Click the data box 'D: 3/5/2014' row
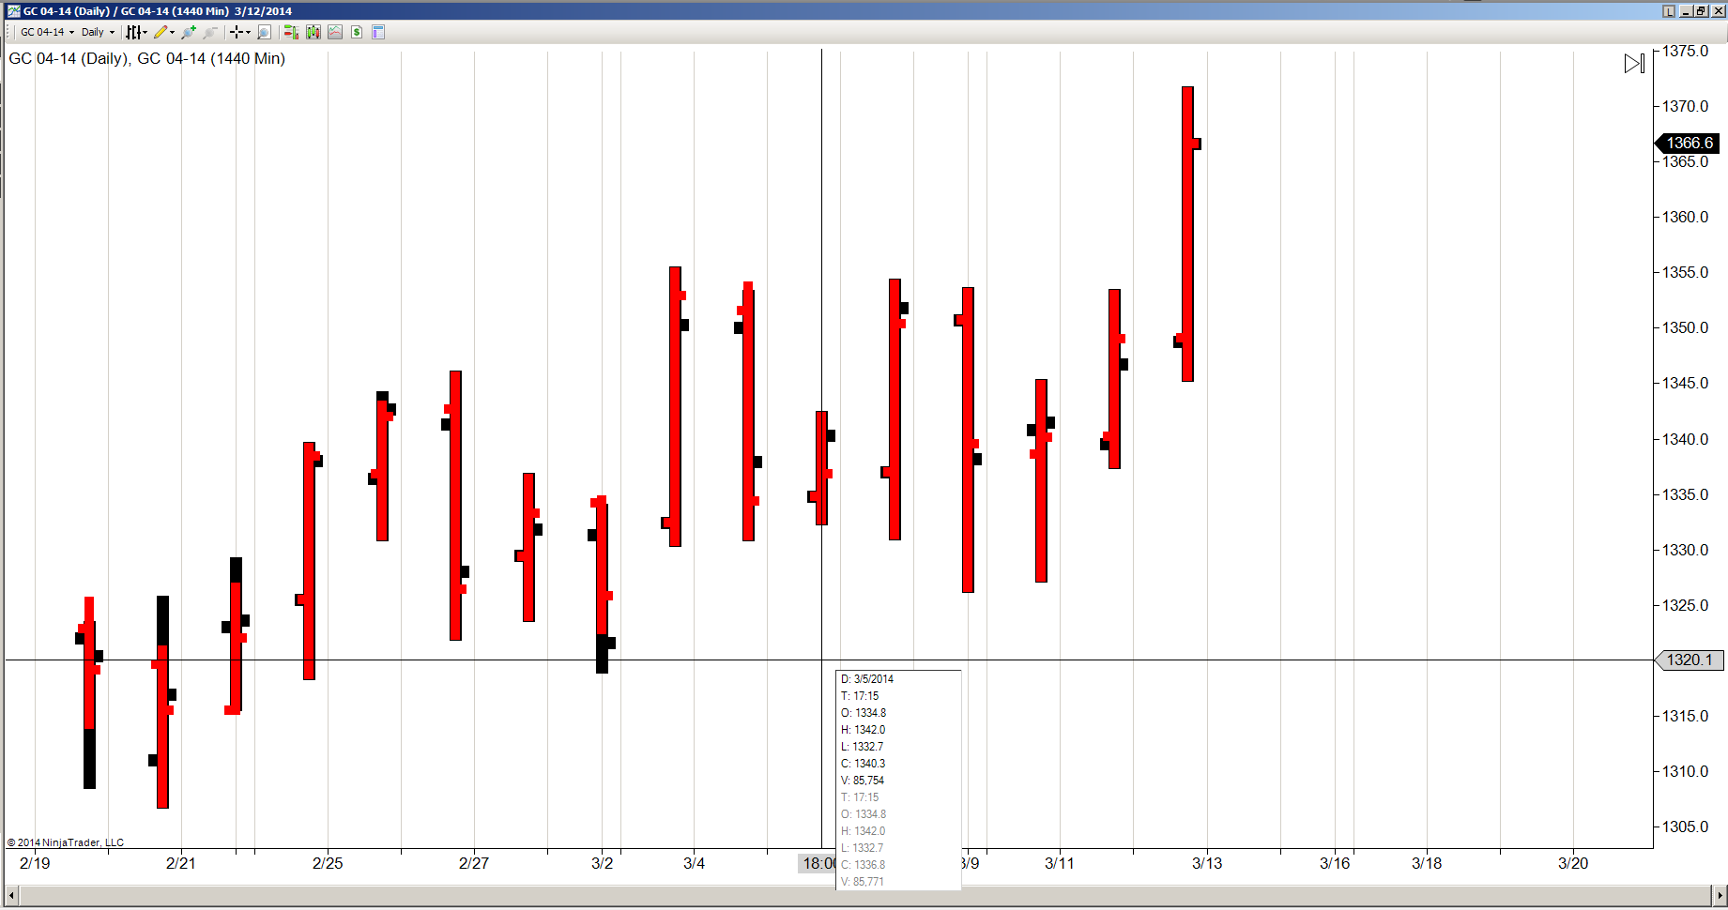Viewport: 1728px width, 910px height. [867, 679]
